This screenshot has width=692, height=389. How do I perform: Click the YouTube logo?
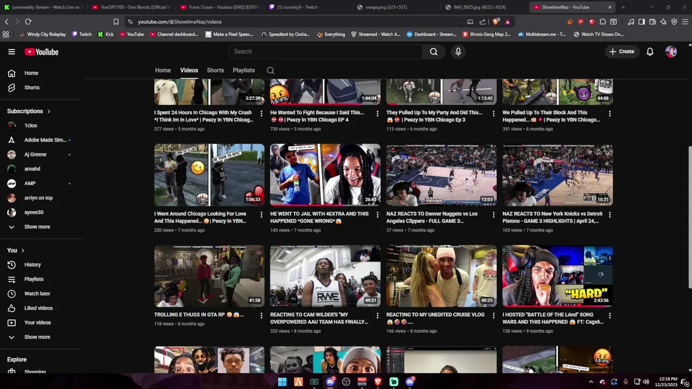pos(41,52)
